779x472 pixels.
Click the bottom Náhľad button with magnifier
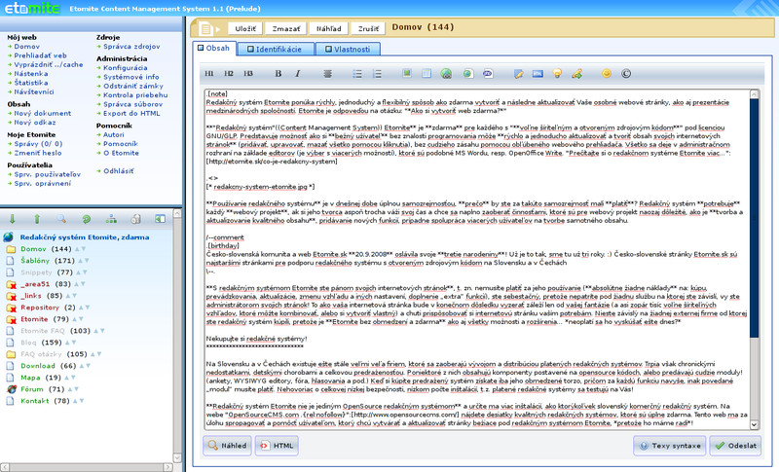pos(227,445)
